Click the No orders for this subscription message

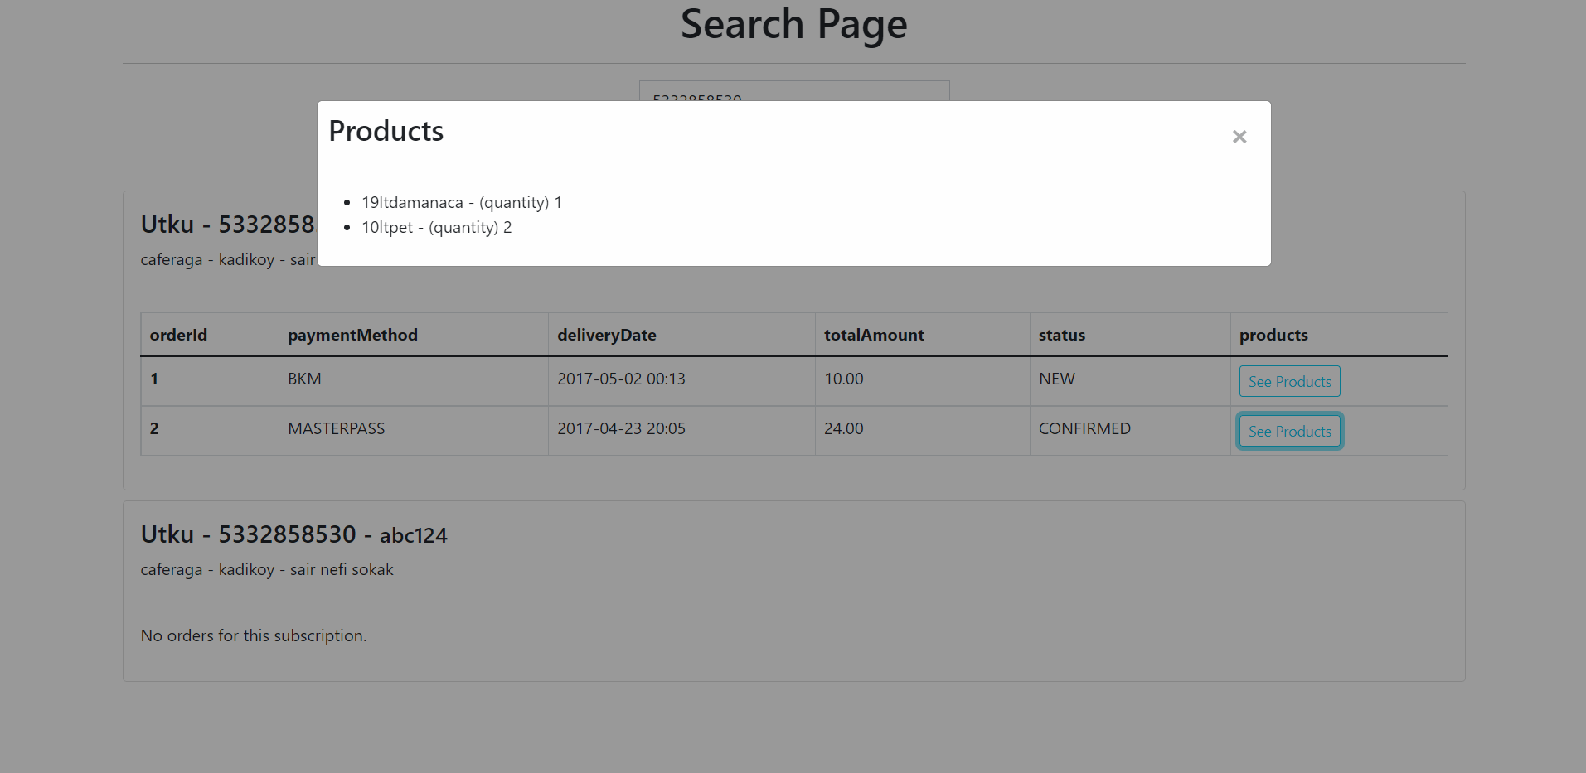(254, 635)
